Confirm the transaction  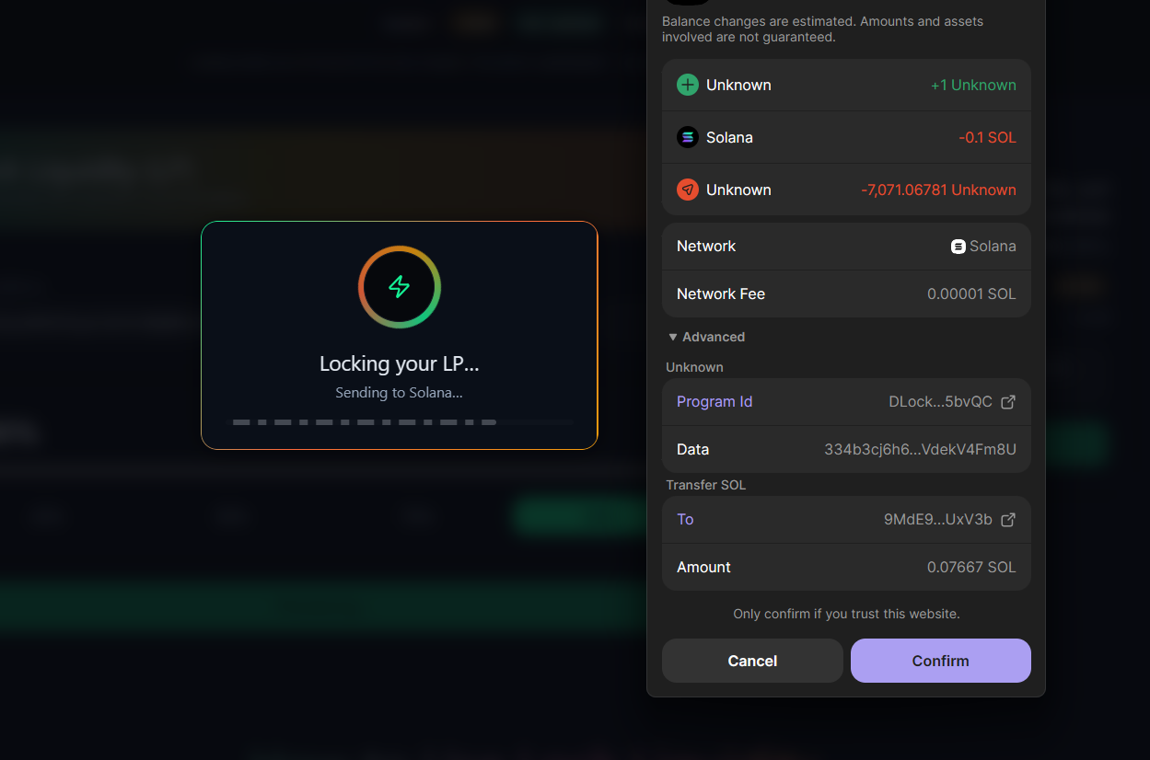click(940, 661)
